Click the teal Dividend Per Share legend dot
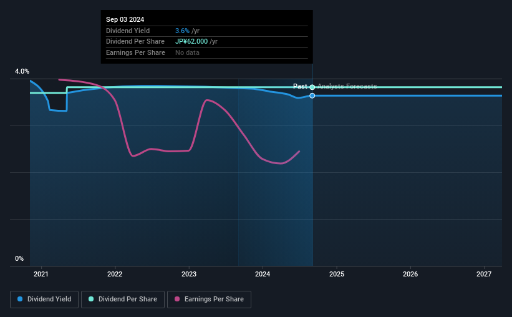The image size is (512, 317). pos(91,299)
